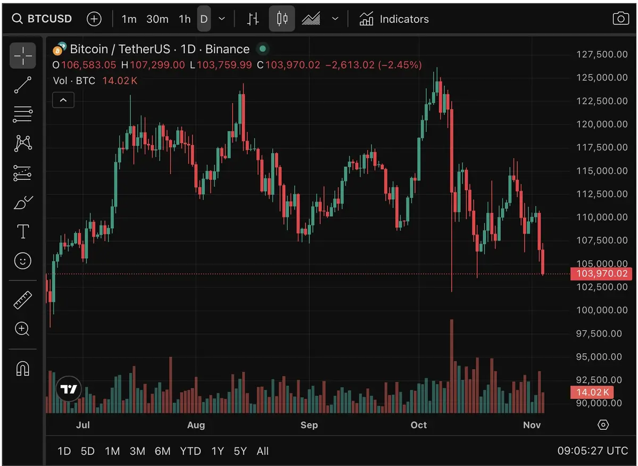Activate the Zoom In tool
638x466 pixels.
coord(22,329)
